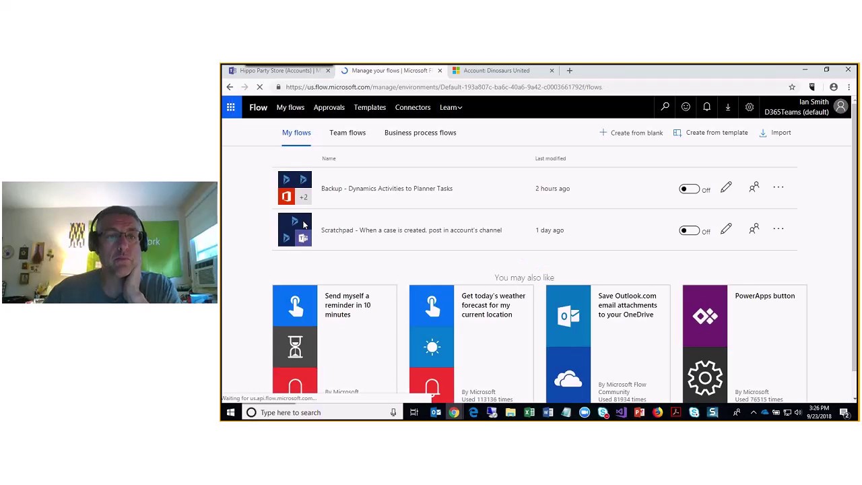Open Chrome's three-dot menu
The image size is (862, 485).
coord(849,87)
